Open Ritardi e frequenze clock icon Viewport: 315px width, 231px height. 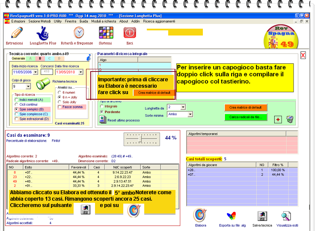[79, 33]
